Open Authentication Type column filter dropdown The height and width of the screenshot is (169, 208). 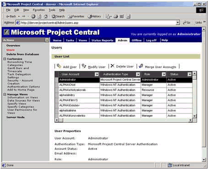click(138, 74)
